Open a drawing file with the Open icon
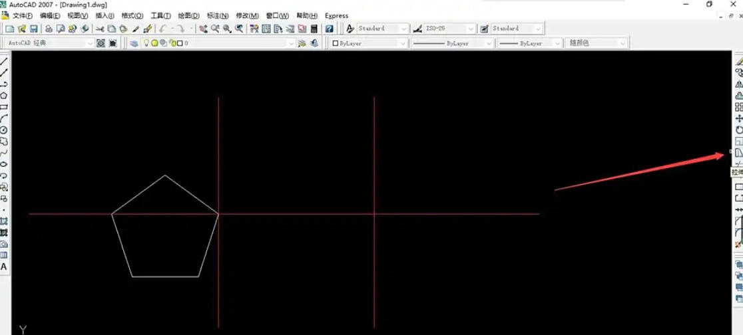This screenshot has height=335, width=743. click(x=22, y=29)
